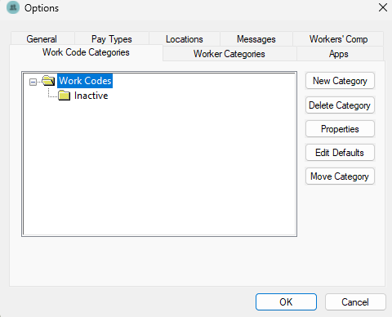Open the Messages tab

[256, 39]
